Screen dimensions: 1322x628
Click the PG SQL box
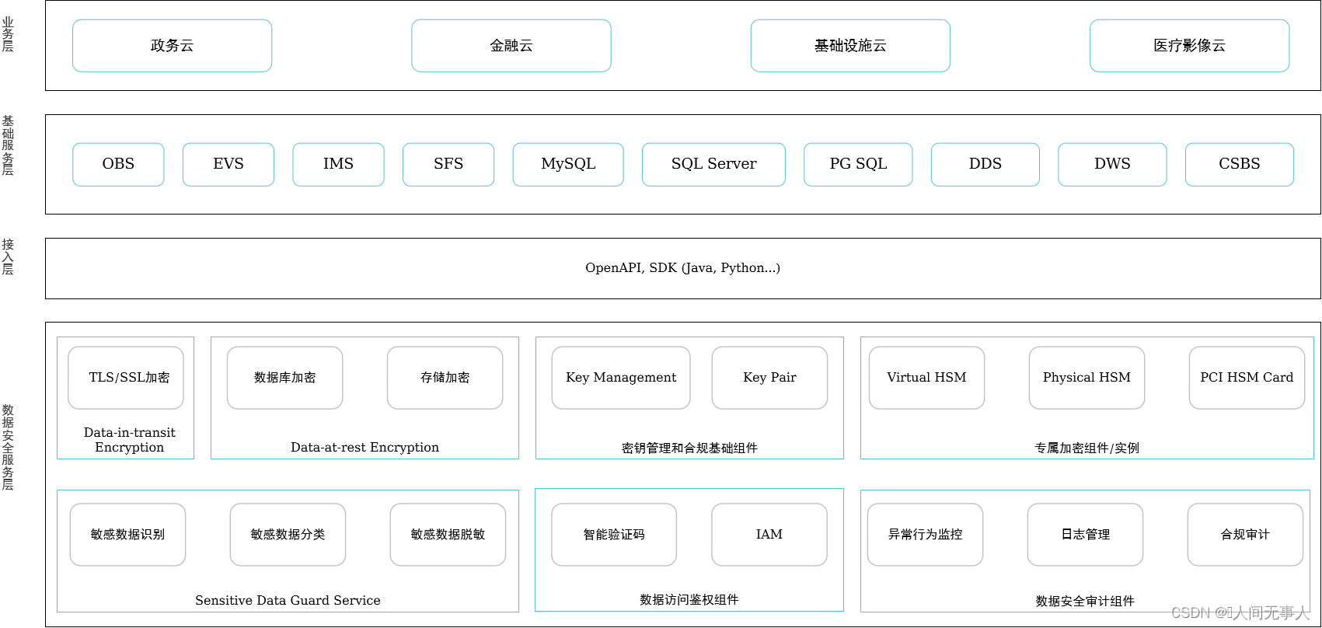pyautogui.click(x=858, y=164)
